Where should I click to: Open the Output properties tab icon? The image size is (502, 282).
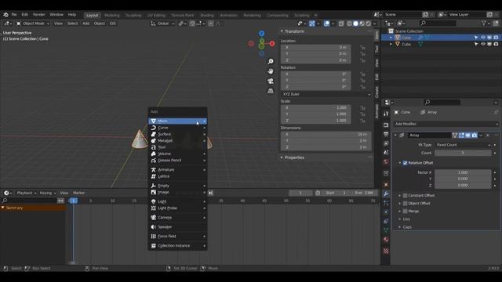pyautogui.click(x=386, y=134)
